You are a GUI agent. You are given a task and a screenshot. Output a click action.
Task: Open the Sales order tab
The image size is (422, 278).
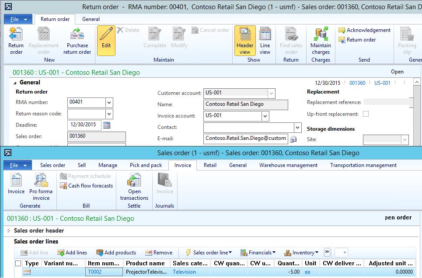[52, 165]
